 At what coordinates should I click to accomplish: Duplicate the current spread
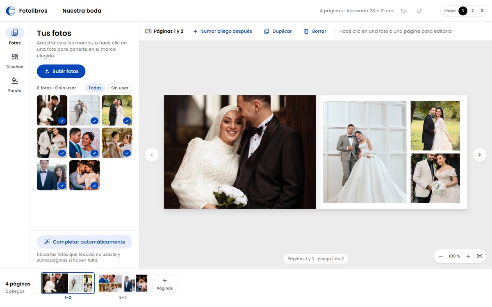(x=278, y=31)
